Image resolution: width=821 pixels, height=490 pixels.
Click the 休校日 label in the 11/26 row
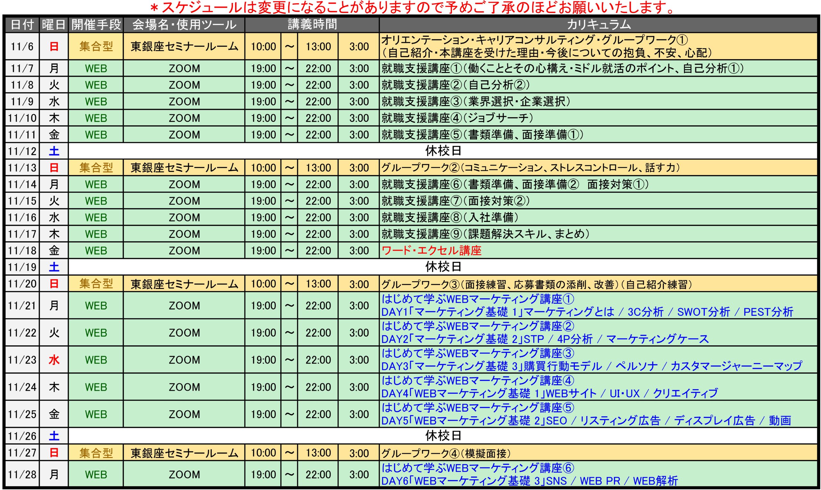[x=443, y=436]
